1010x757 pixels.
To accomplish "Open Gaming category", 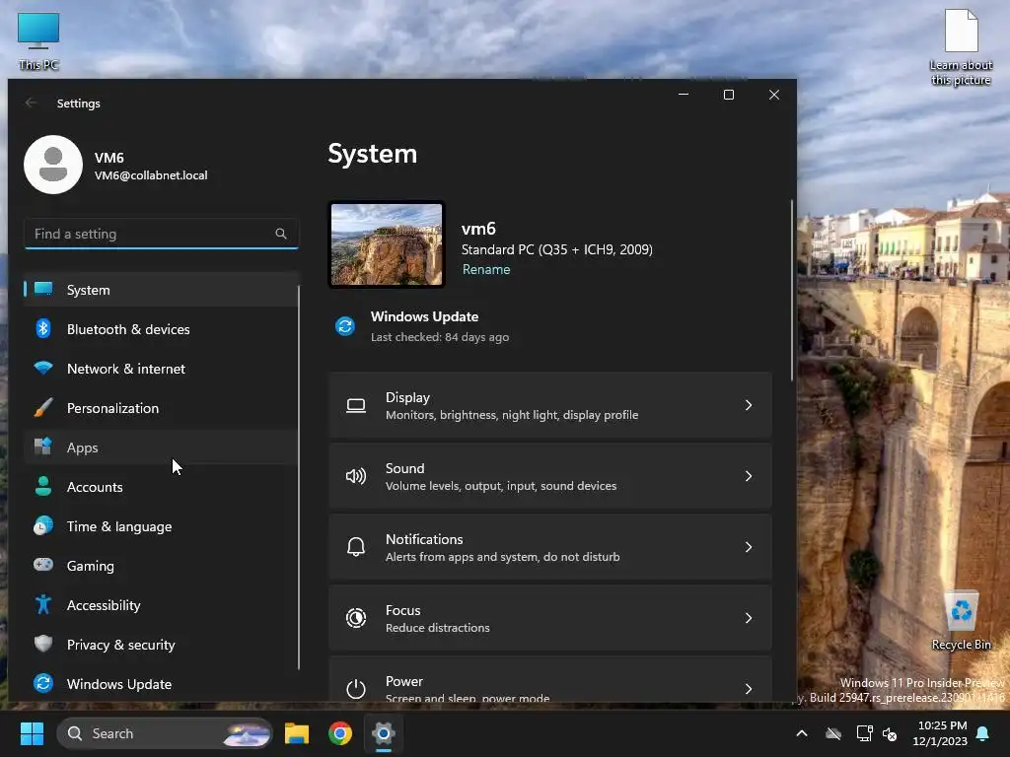I will (x=161, y=565).
